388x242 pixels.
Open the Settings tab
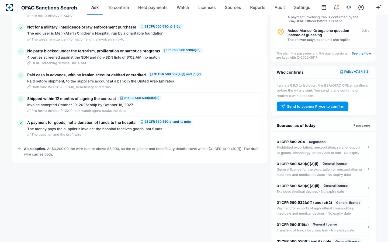tap(302, 8)
